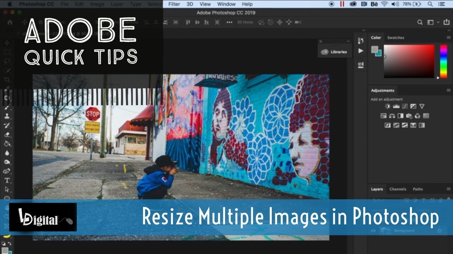Add a Brightness/Contrast adjustment
453x254 pixels.
[x=388, y=106]
